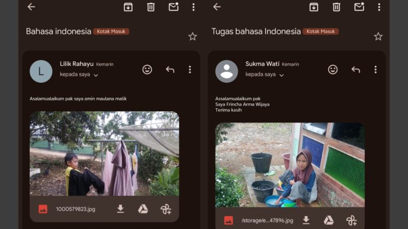Screen dimensions: 408x229
Task: Star the Tugas bahasa Indonesia email
Action: point(378,37)
